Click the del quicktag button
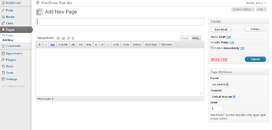Viewport: 272px width, 130px height. pyautogui.click(x=73, y=44)
